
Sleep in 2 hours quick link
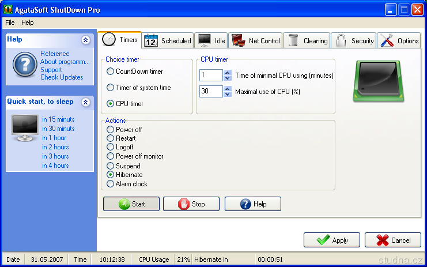tap(55, 147)
